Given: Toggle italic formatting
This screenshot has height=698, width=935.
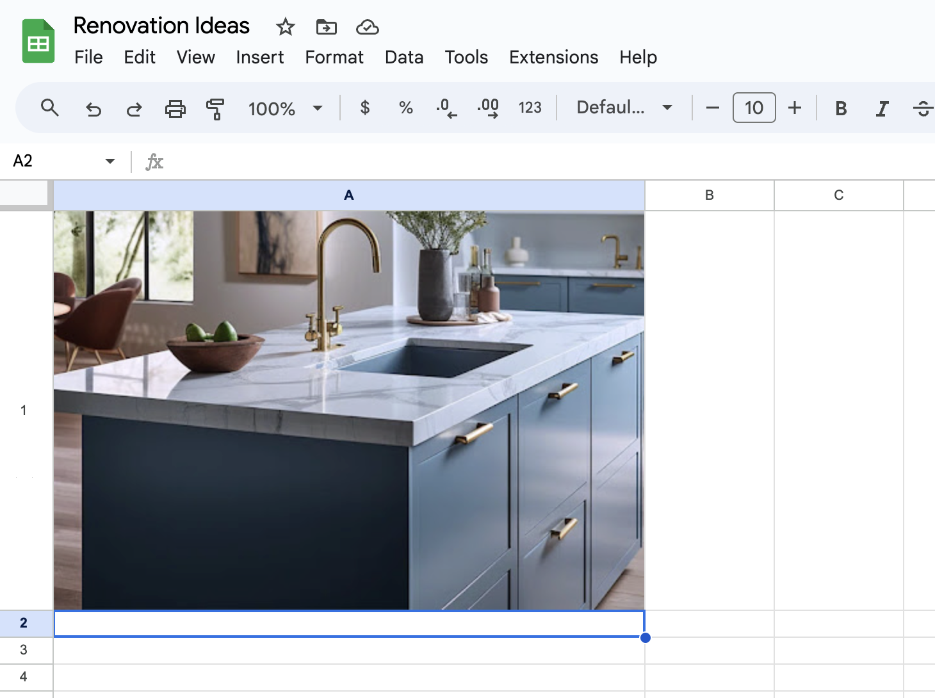Looking at the screenshot, I should tap(882, 108).
